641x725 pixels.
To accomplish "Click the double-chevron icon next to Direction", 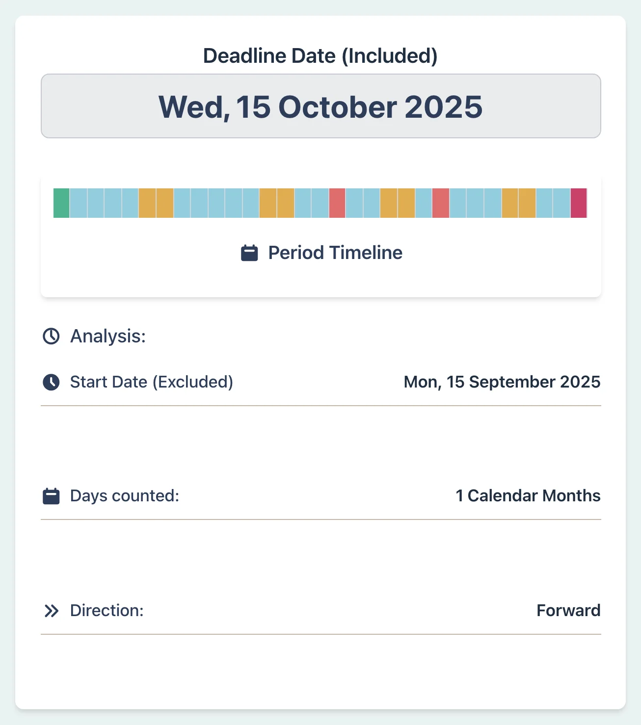I will 51,610.
